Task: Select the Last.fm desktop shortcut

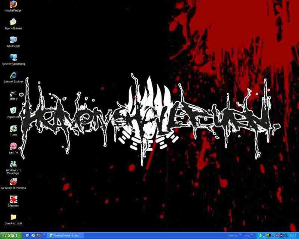Action: pyautogui.click(x=13, y=148)
